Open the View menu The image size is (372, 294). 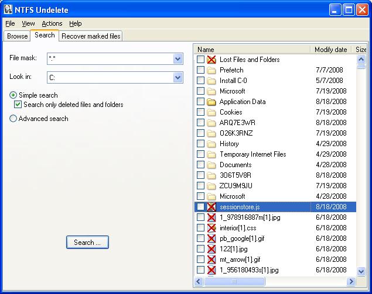click(x=28, y=23)
